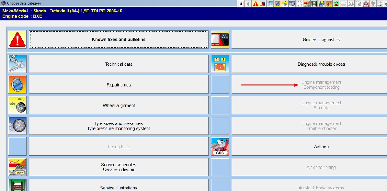This screenshot has height=191, width=387.
Task: Go back with the toolbar left arrow
Action: [248, 4]
